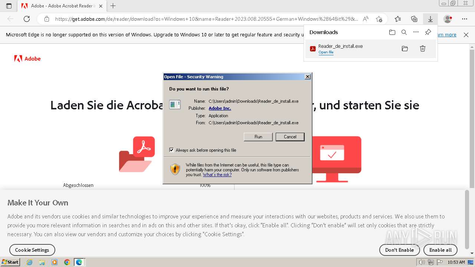Add this page to favorites
This screenshot has height=267, width=475.
[379, 19]
